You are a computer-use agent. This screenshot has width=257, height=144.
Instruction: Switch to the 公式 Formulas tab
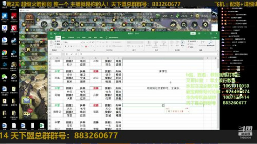[x=78, y=38]
